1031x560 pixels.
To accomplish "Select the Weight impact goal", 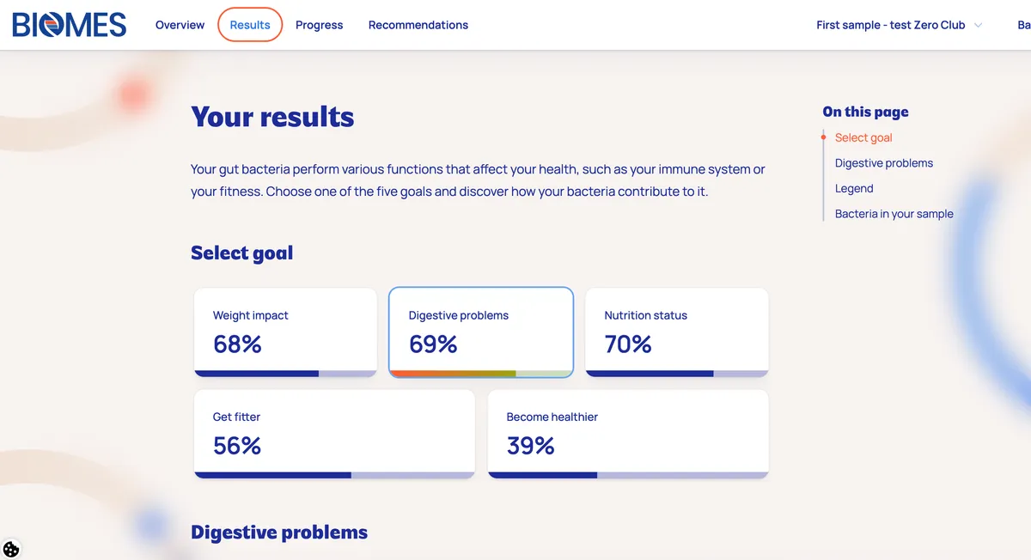I will [x=285, y=332].
